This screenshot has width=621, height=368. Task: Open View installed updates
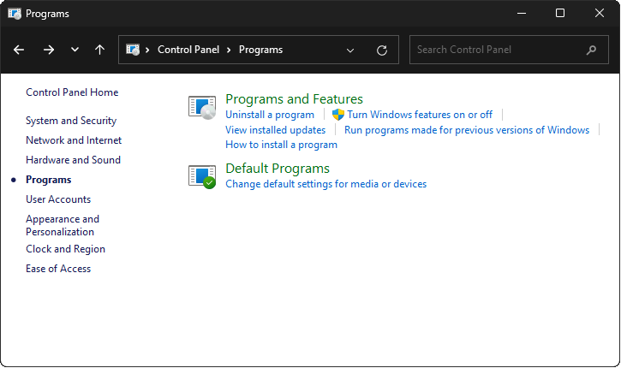point(275,130)
